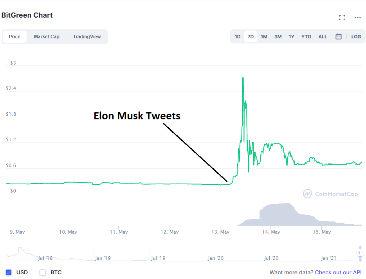
Task: Choose the 1M time range
Action: (x=264, y=37)
